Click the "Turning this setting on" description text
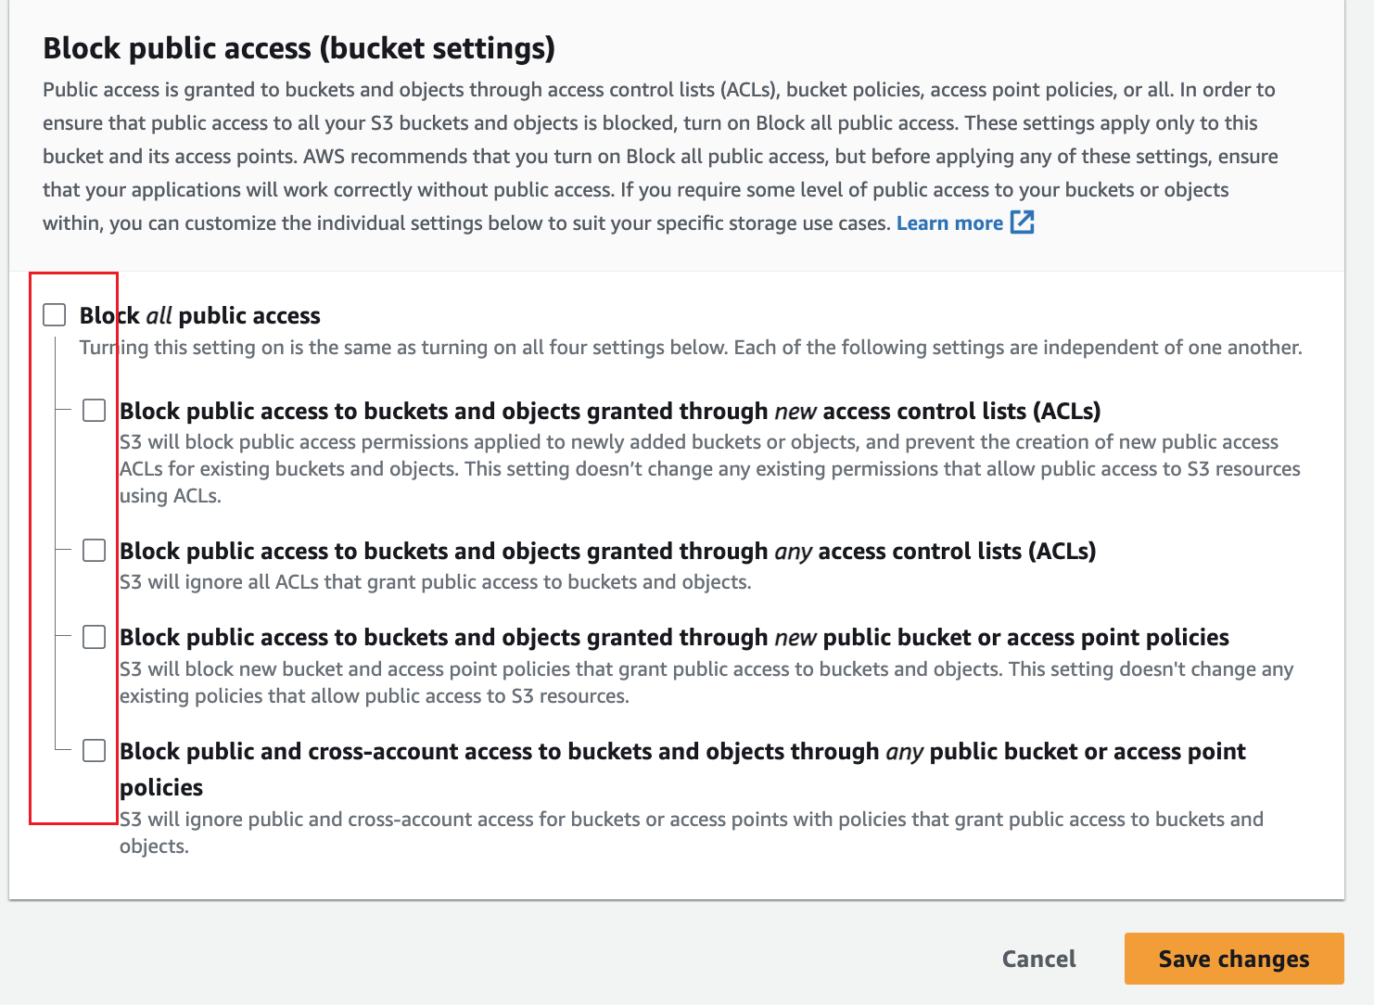 click(690, 348)
